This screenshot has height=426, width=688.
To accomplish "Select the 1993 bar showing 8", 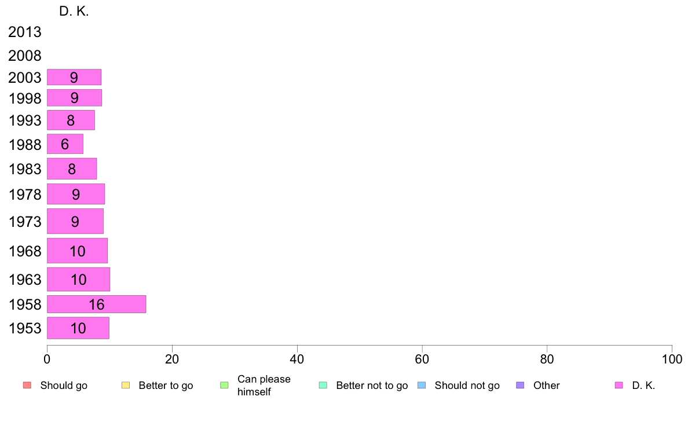I will click(x=71, y=120).
